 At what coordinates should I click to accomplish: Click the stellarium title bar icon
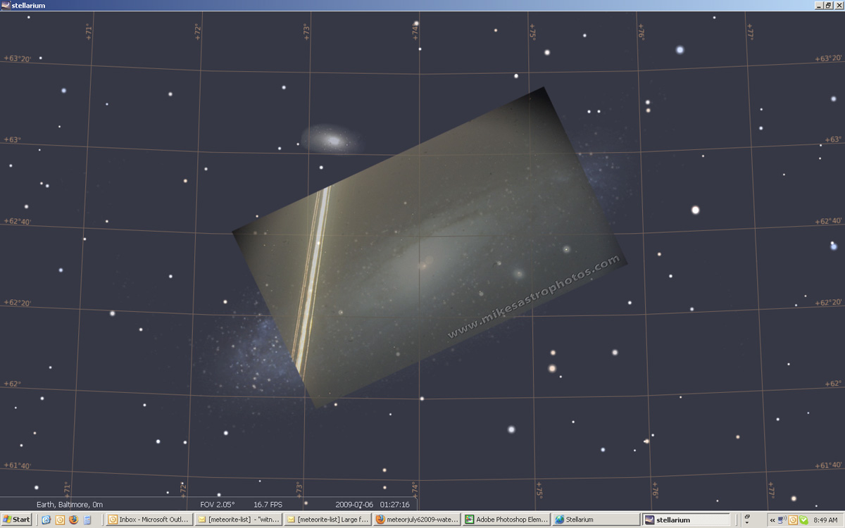click(6, 5)
